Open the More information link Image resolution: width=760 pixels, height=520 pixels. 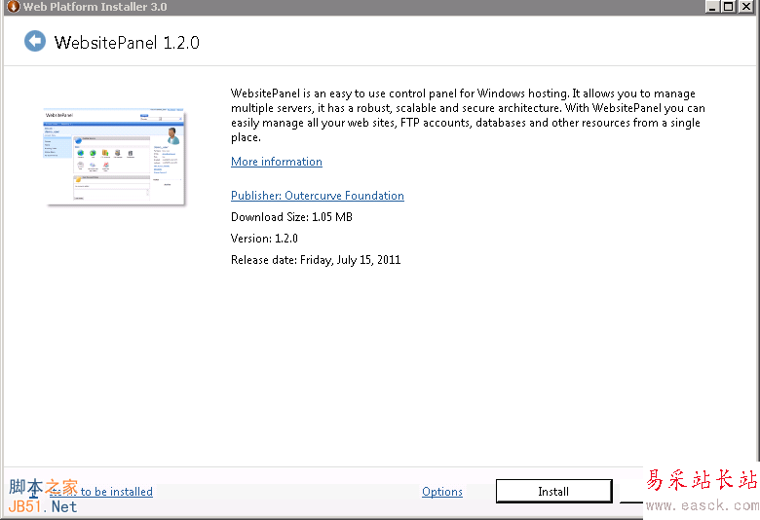(x=277, y=162)
